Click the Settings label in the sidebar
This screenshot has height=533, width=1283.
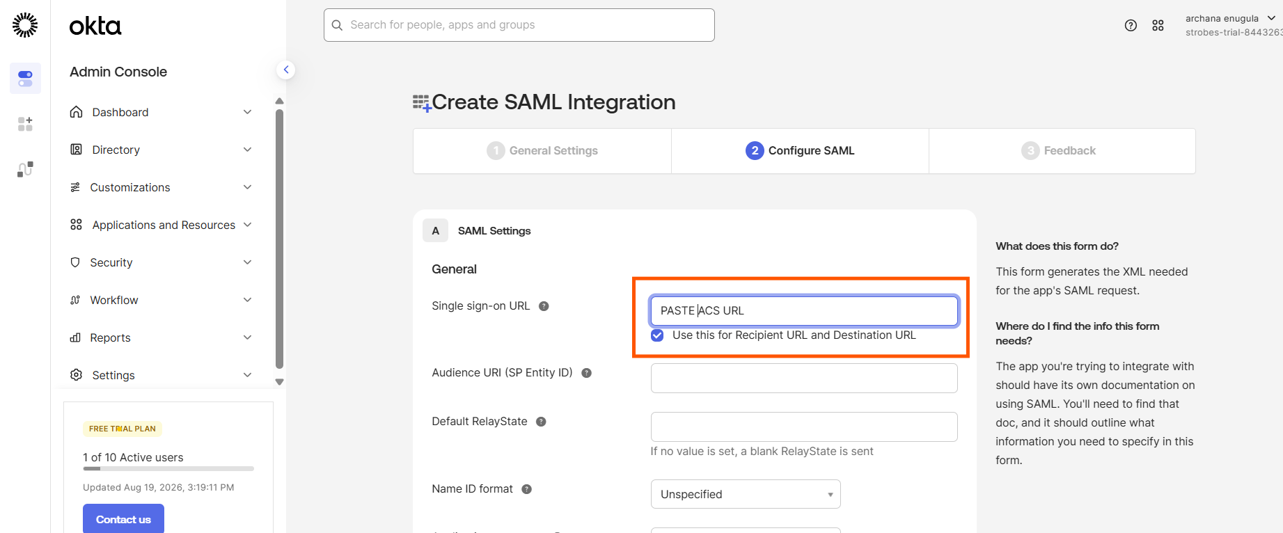point(113,375)
